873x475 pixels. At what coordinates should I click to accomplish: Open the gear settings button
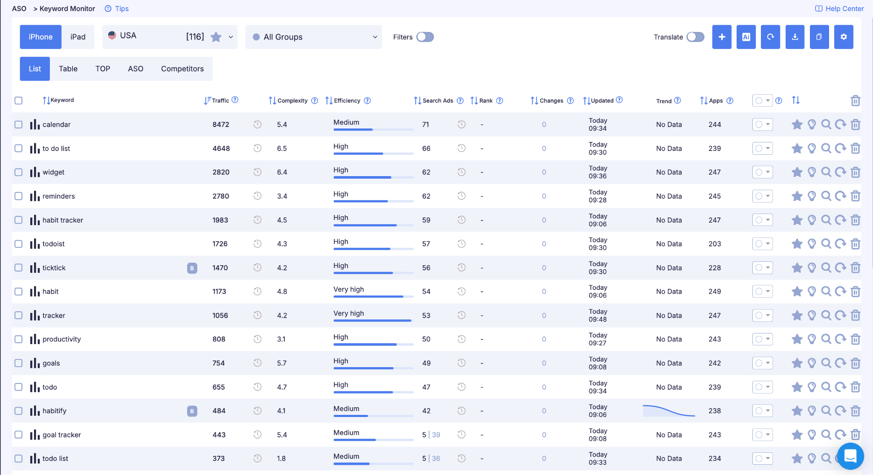(844, 37)
